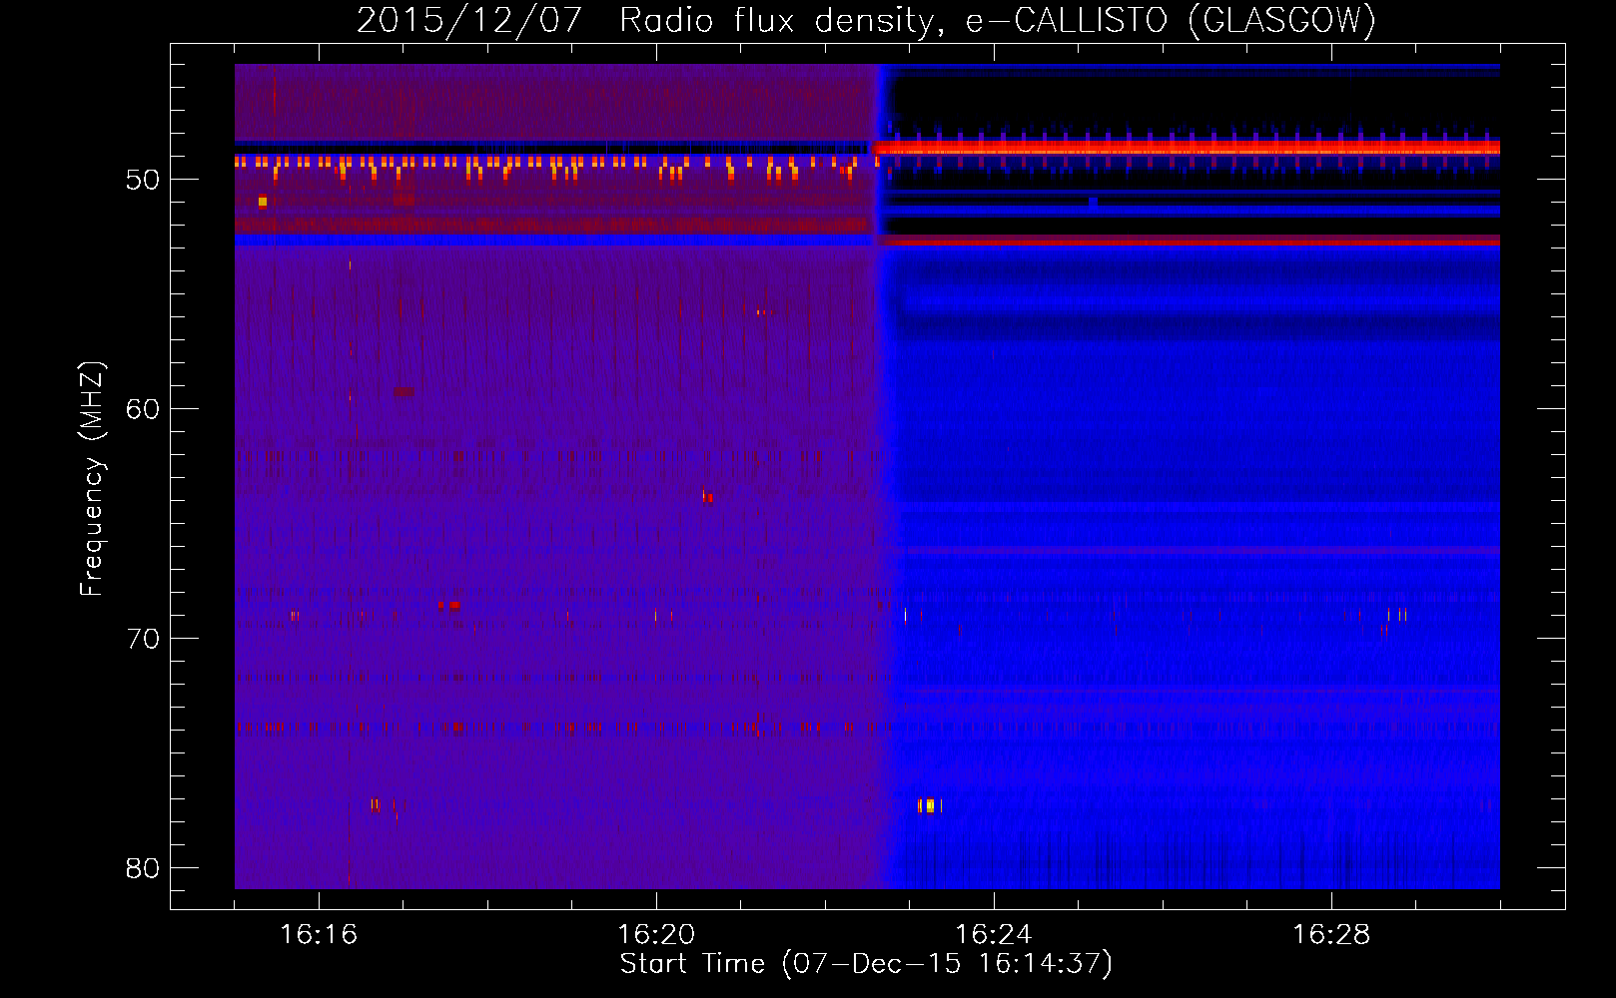The image size is (1616, 998).
Task: Click the 16:28 time tick label
Action: pos(1331,934)
